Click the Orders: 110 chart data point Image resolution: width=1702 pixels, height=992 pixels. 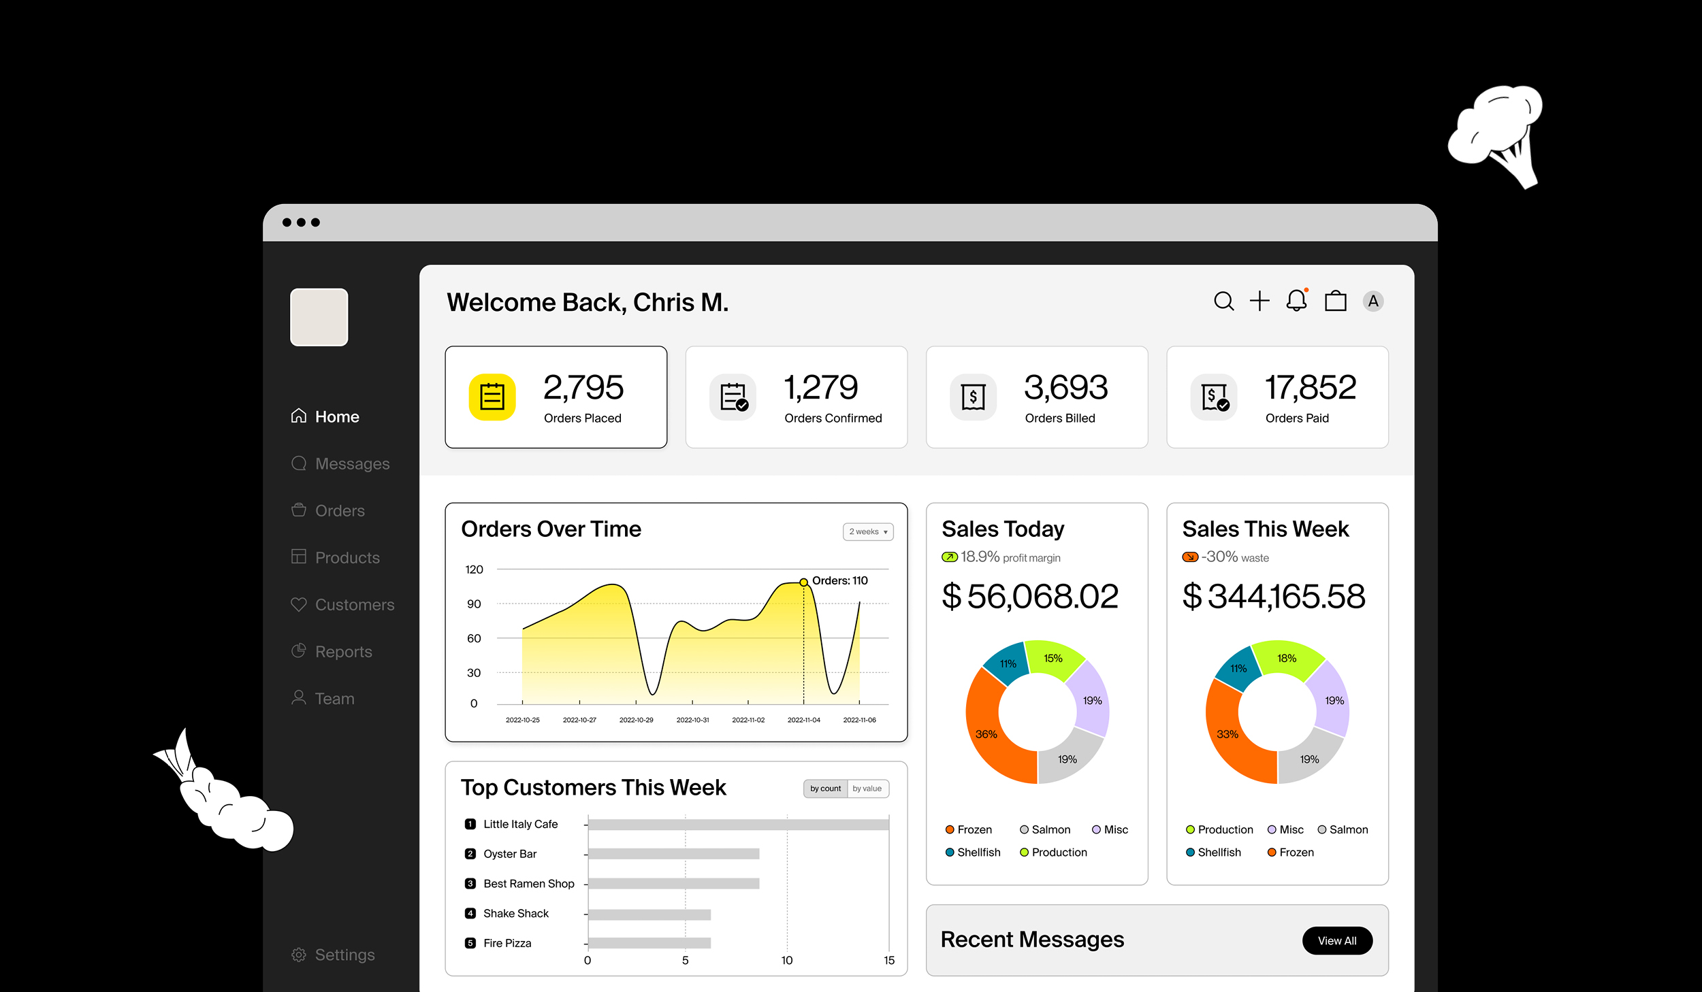point(803,582)
